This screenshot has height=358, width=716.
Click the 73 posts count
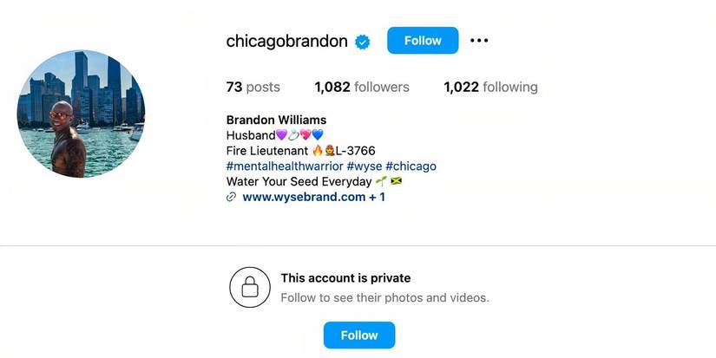point(253,87)
